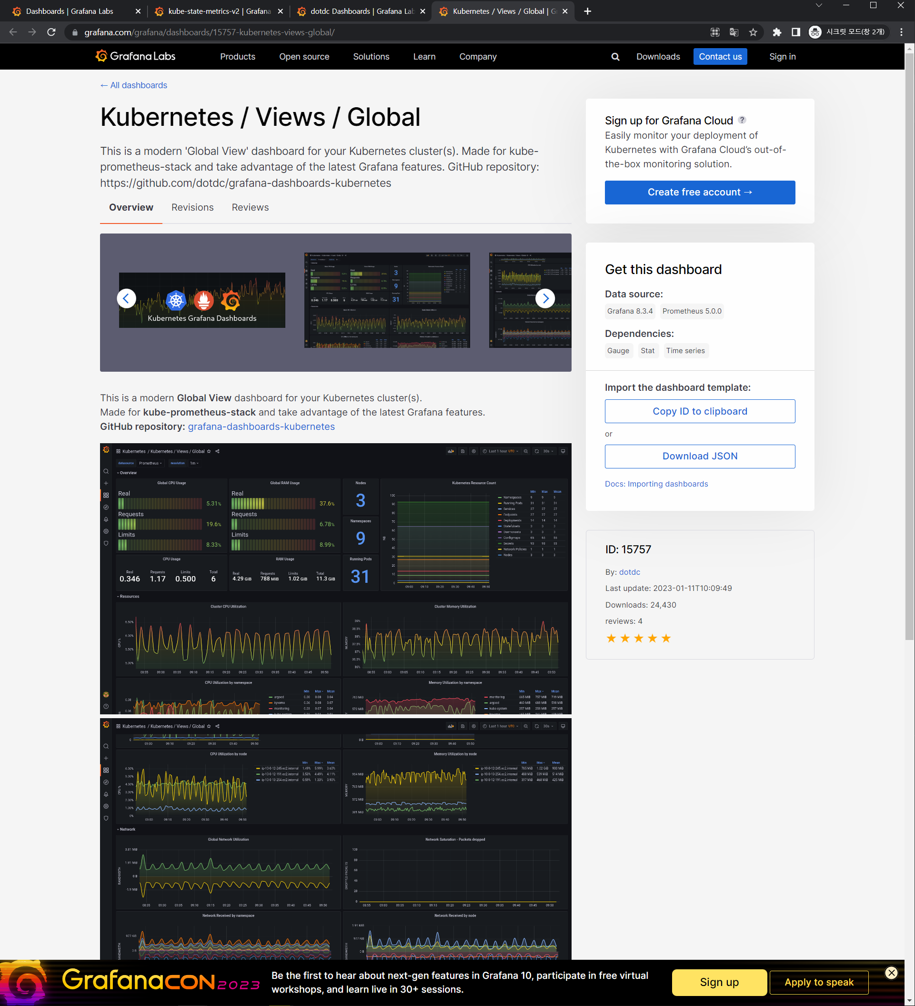Open the browser extensions puzzle icon
The width and height of the screenshot is (915, 1006).
[776, 32]
